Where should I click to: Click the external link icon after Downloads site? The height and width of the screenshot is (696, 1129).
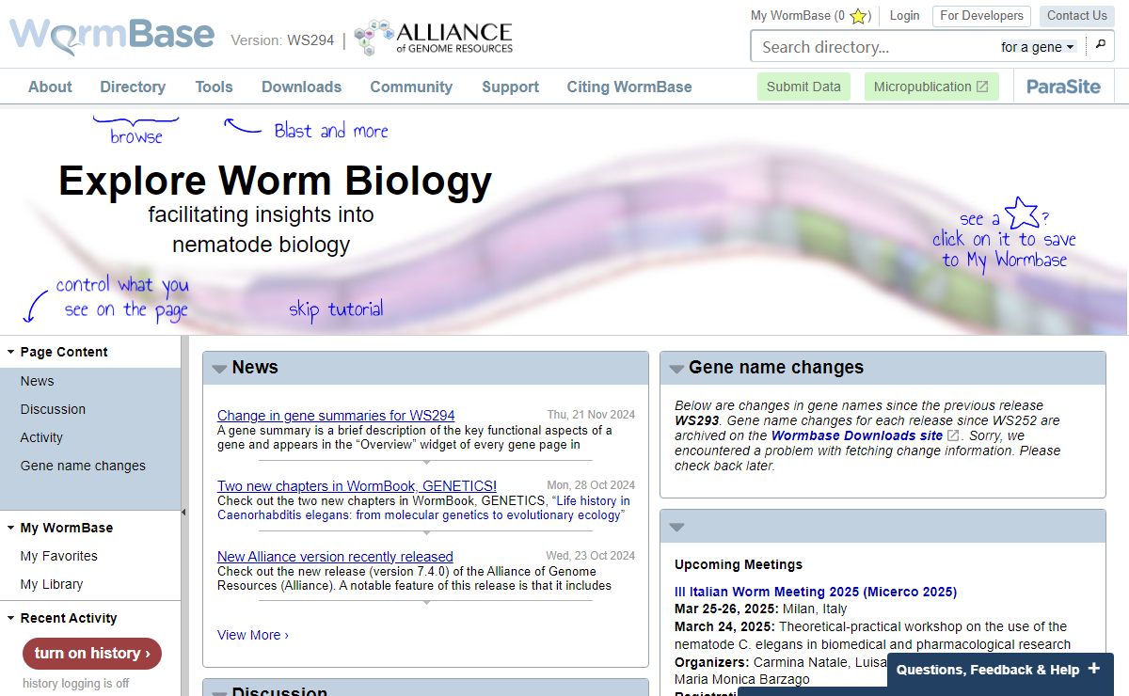point(953,435)
